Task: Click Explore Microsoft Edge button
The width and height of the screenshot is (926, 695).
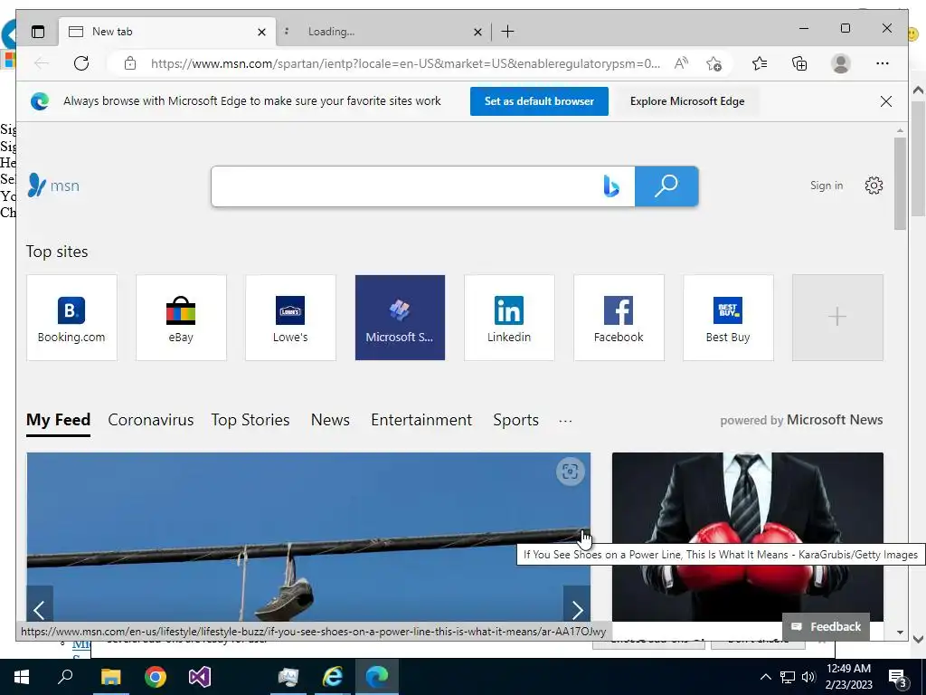Action: click(x=687, y=101)
